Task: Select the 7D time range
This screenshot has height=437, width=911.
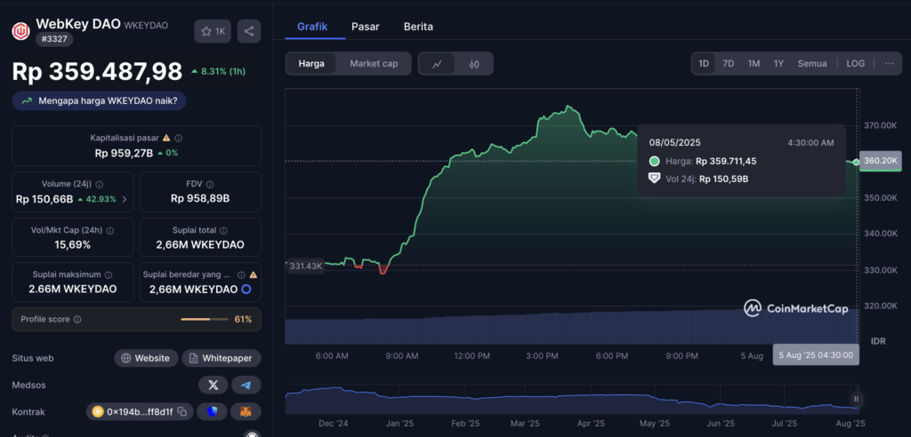Action: pos(728,64)
